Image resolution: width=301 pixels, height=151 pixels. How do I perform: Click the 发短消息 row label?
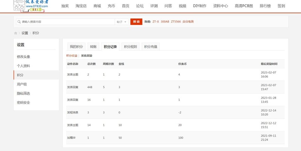pyautogui.click(x=73, y=113)
